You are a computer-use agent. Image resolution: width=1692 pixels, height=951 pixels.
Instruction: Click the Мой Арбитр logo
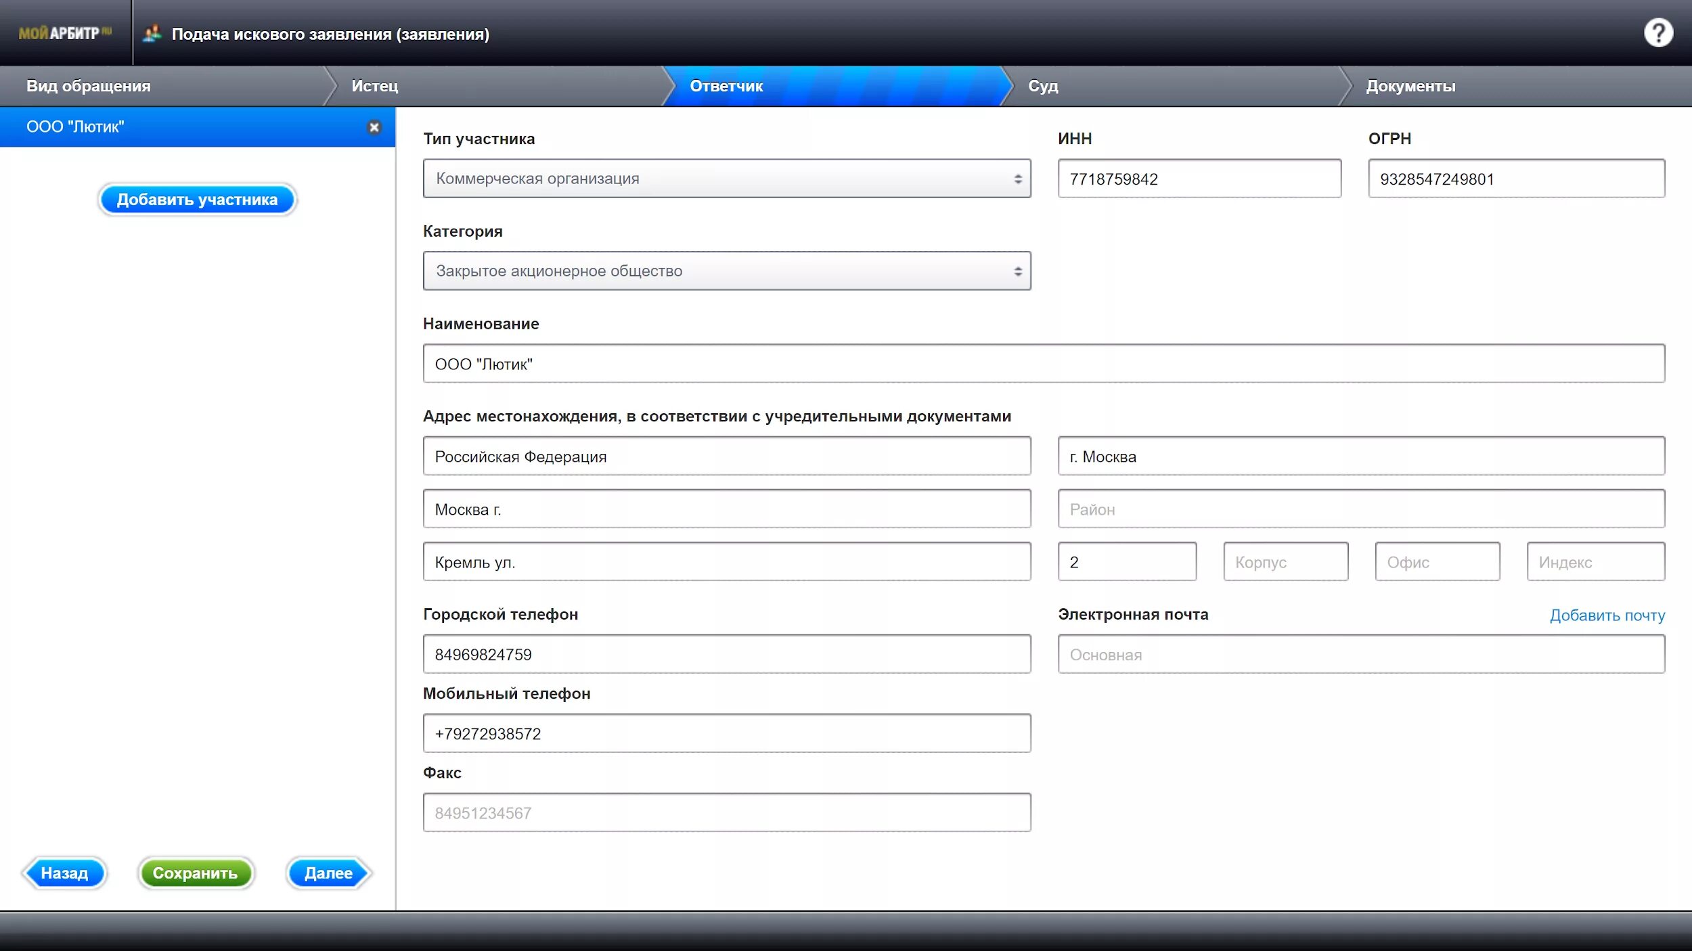pyautogui.click(x=65, y=33)
